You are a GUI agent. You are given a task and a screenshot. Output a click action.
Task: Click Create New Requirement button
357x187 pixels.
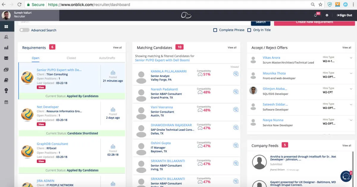pyautogui.click(x=314, y=23)
